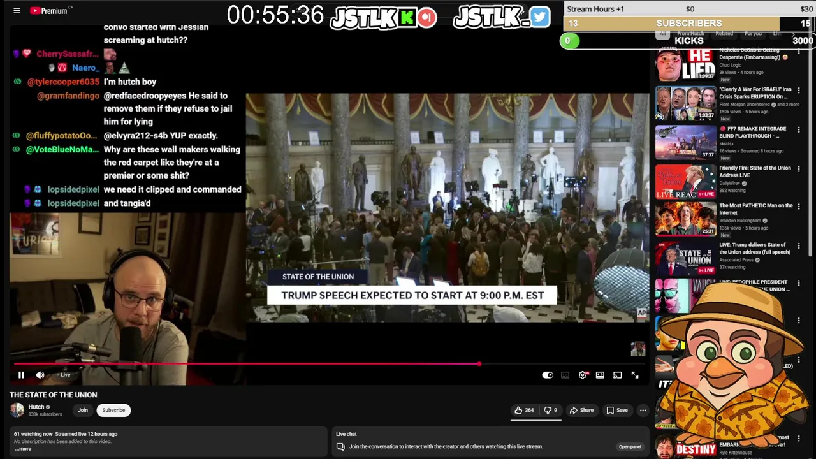816x459 pixels.
Task: Open options menu for Friendly Fire video
Action: (x=799, y=169)
